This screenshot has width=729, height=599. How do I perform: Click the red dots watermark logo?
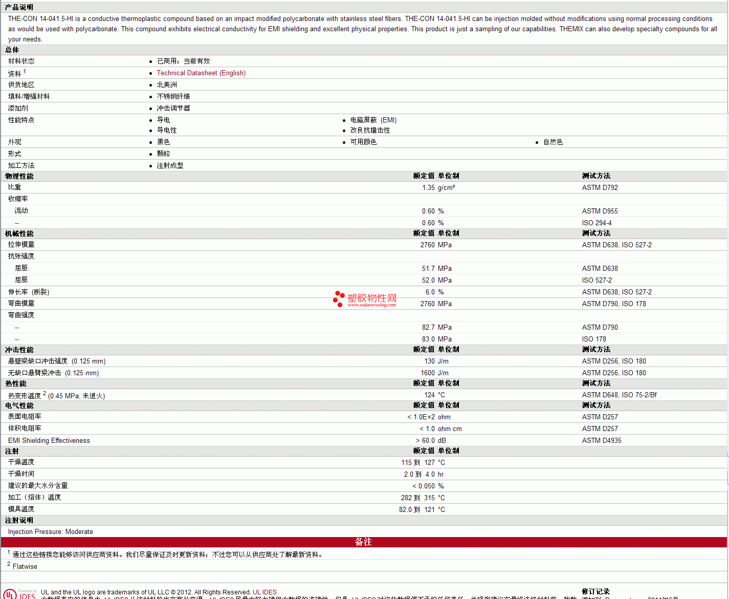click(339, 298)
